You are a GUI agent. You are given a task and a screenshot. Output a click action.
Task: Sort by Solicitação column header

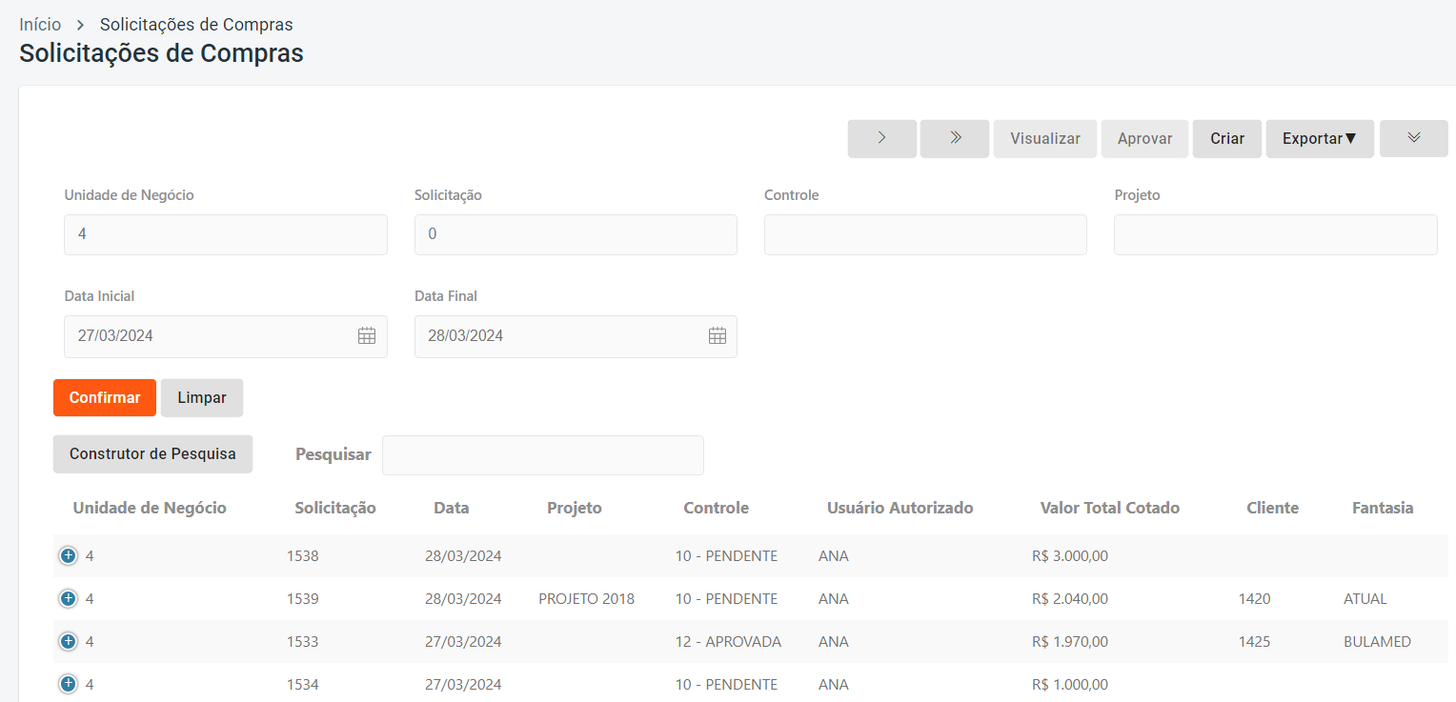point(335,508)
